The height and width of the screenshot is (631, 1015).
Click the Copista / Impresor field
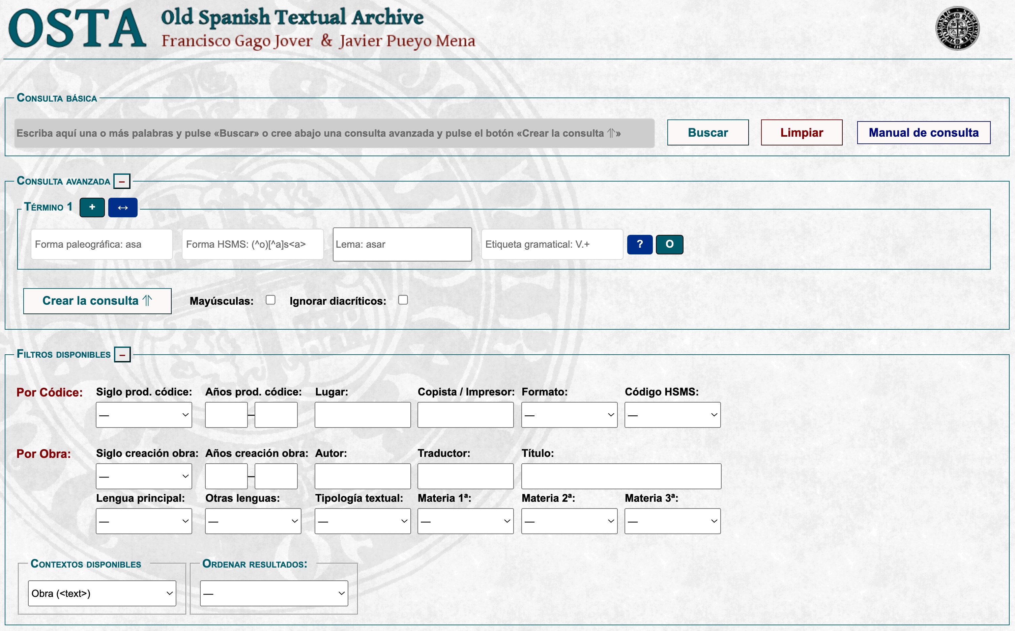click(465, 415)
